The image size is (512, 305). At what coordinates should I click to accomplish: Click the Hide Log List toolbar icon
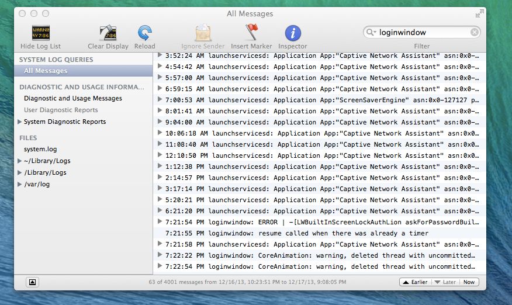click(41, 33)
